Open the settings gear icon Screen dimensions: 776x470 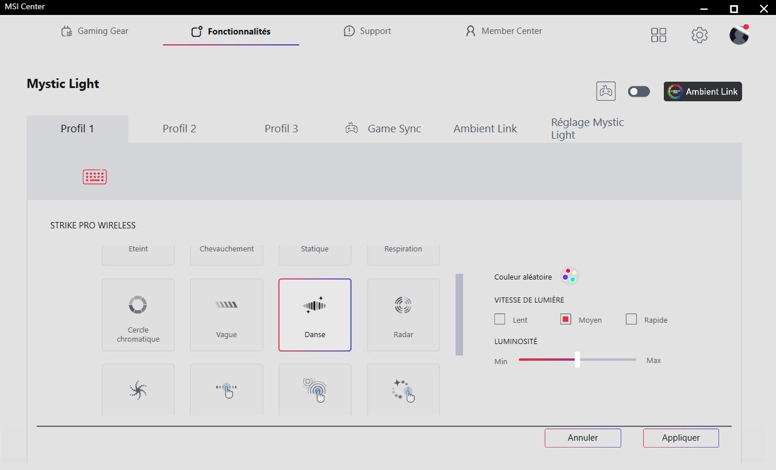(699, 35)
